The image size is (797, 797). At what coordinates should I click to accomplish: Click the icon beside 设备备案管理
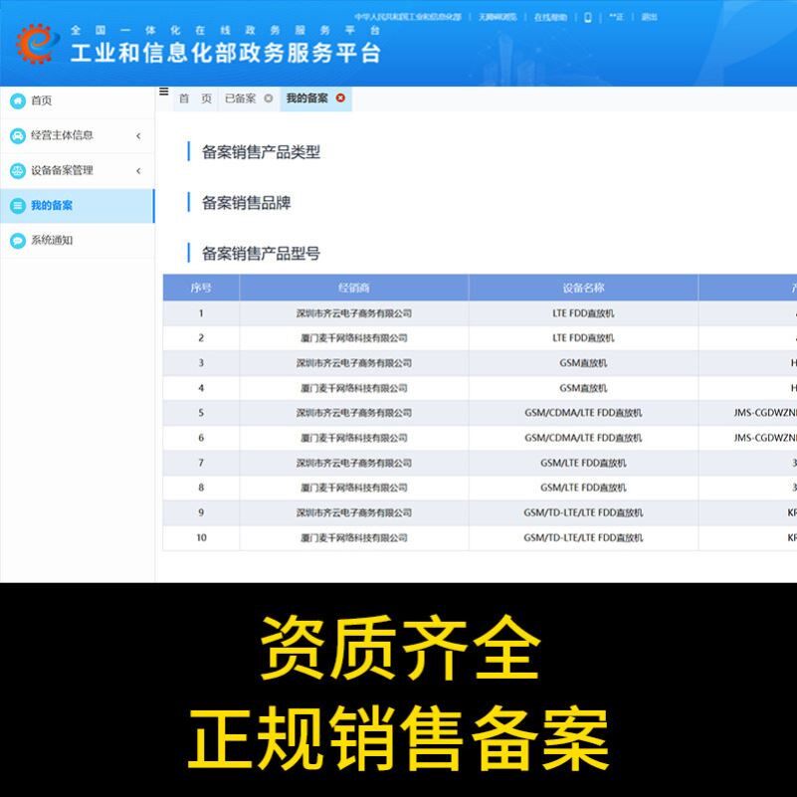(18, 171)
